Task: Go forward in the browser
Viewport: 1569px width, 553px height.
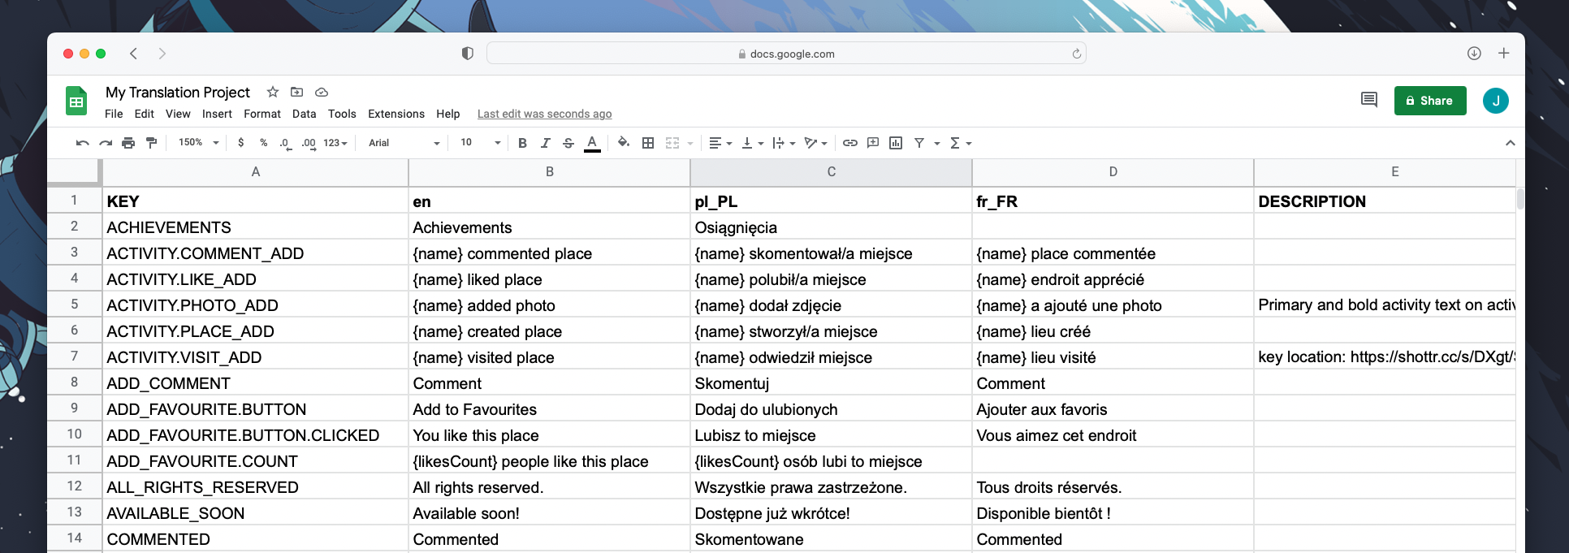Action: tap(162, 54)
